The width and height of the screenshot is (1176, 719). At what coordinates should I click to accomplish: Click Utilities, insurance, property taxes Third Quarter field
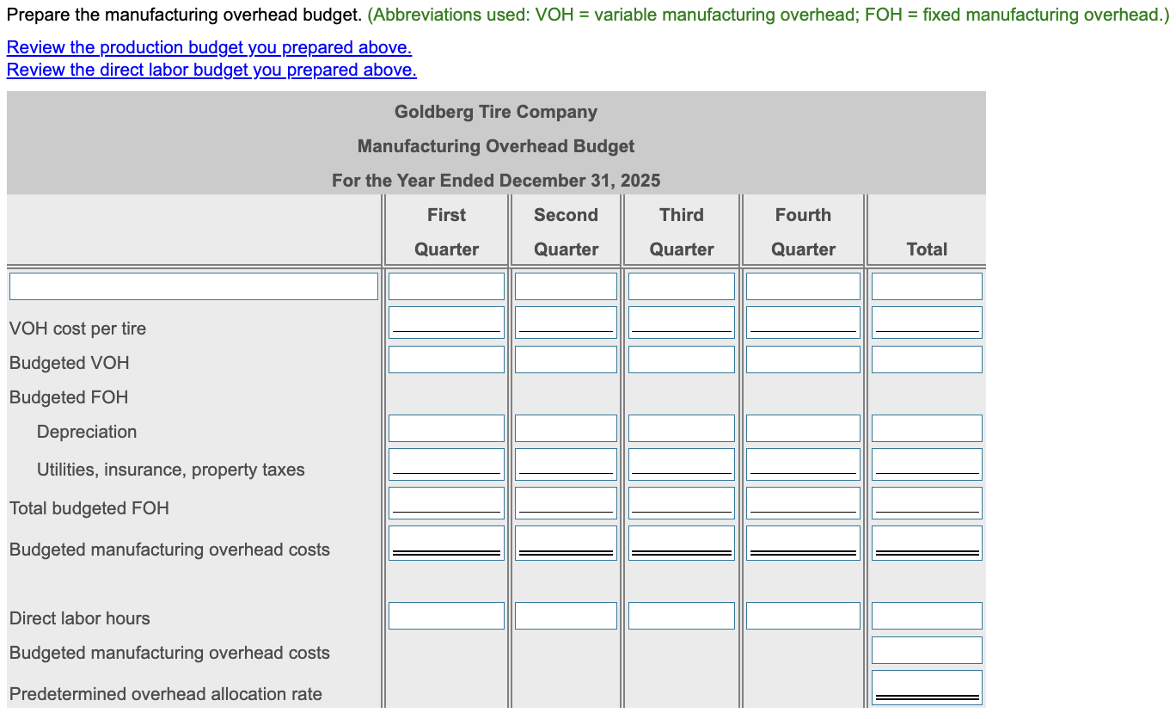pos(682,464)
